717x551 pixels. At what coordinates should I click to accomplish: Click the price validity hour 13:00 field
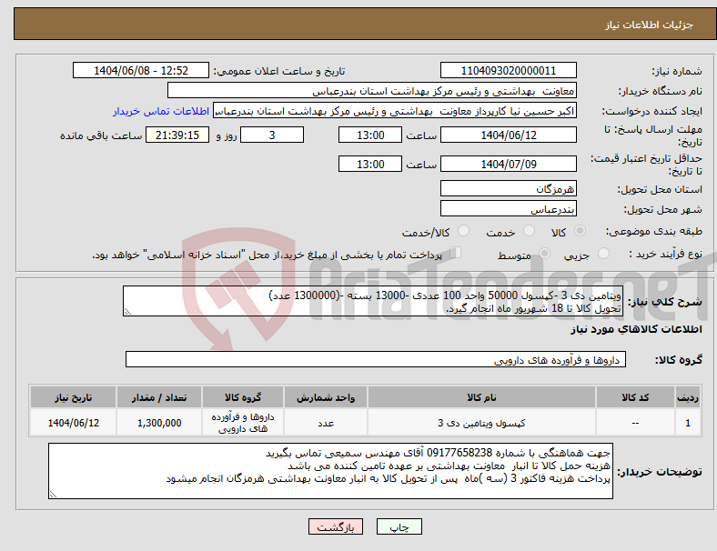(370, 164)
